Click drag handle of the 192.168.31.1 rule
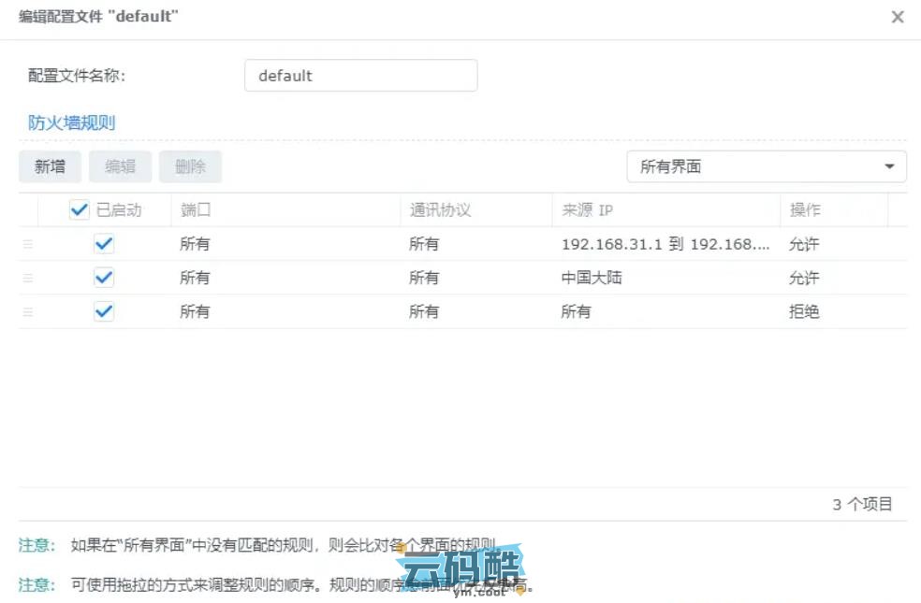Screen dimensions: 921x603 pyautogui.click(x=27, y=244)
